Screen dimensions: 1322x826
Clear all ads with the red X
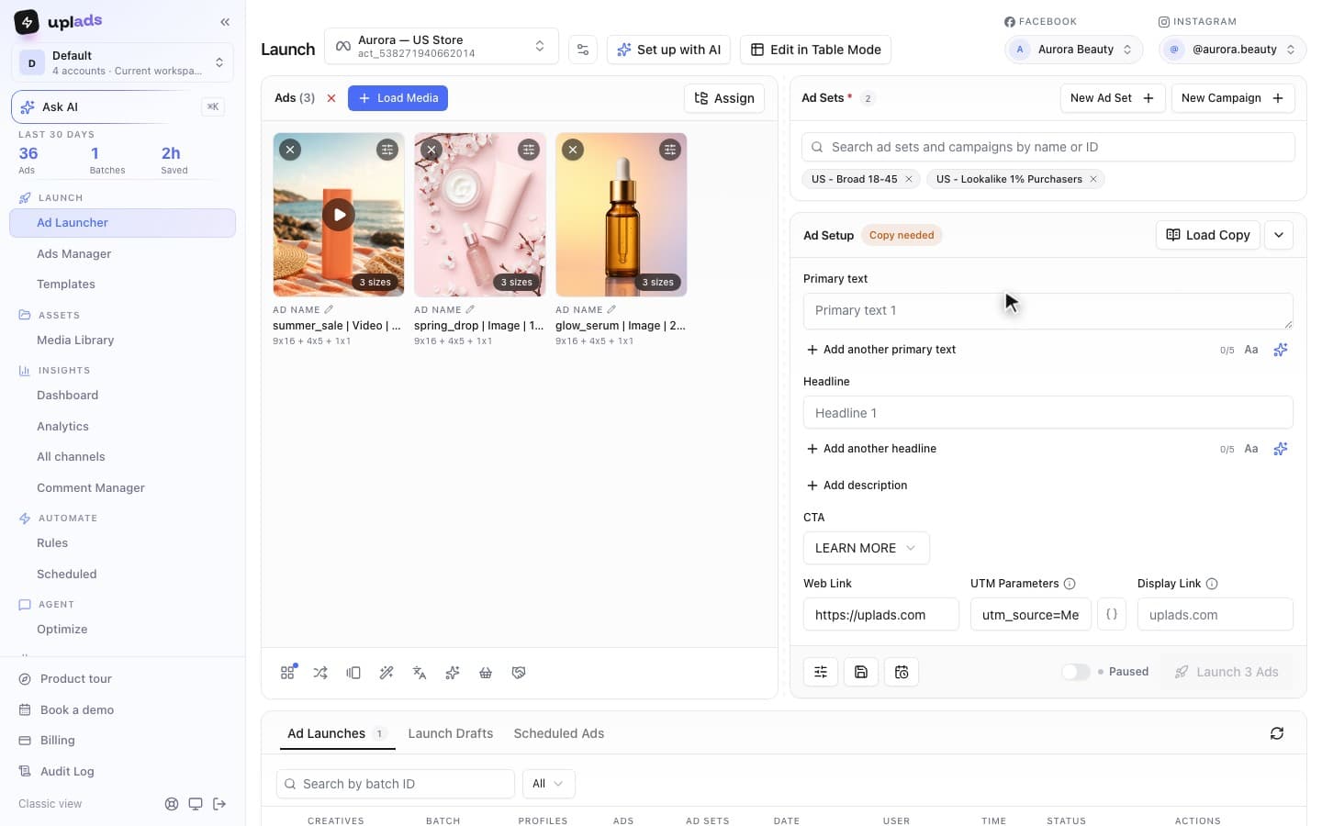pyautogui.click(x=331, y=98)
